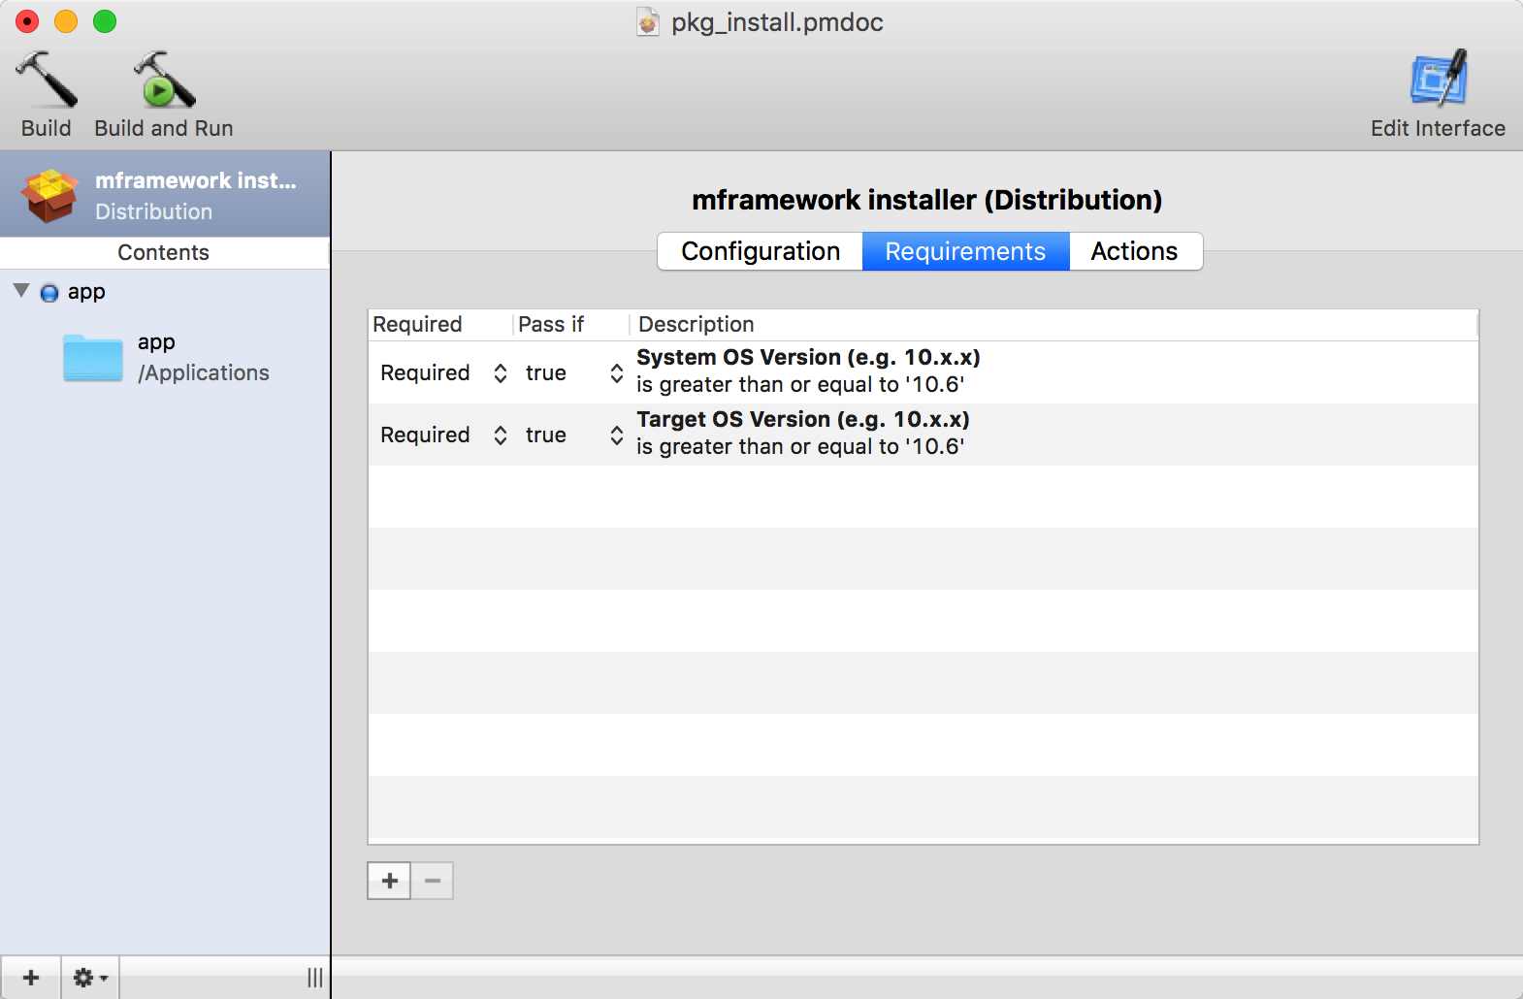Click the sidebar resize grip handle

pos(315,978)
